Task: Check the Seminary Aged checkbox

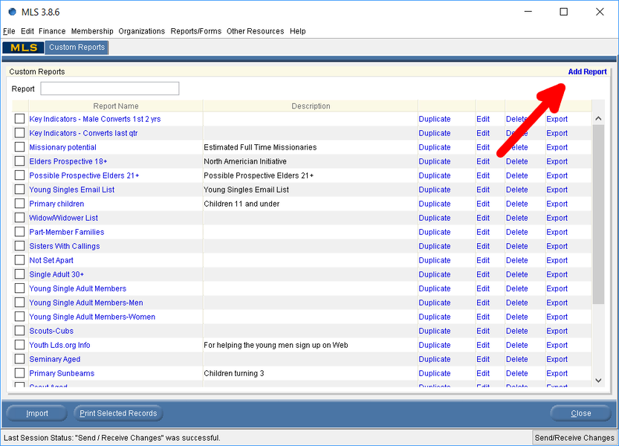Action: [x=19, y=359]
